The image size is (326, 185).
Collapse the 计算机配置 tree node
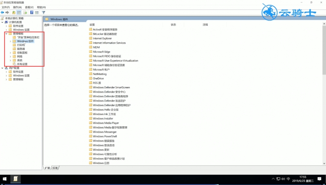click(2, 22)
